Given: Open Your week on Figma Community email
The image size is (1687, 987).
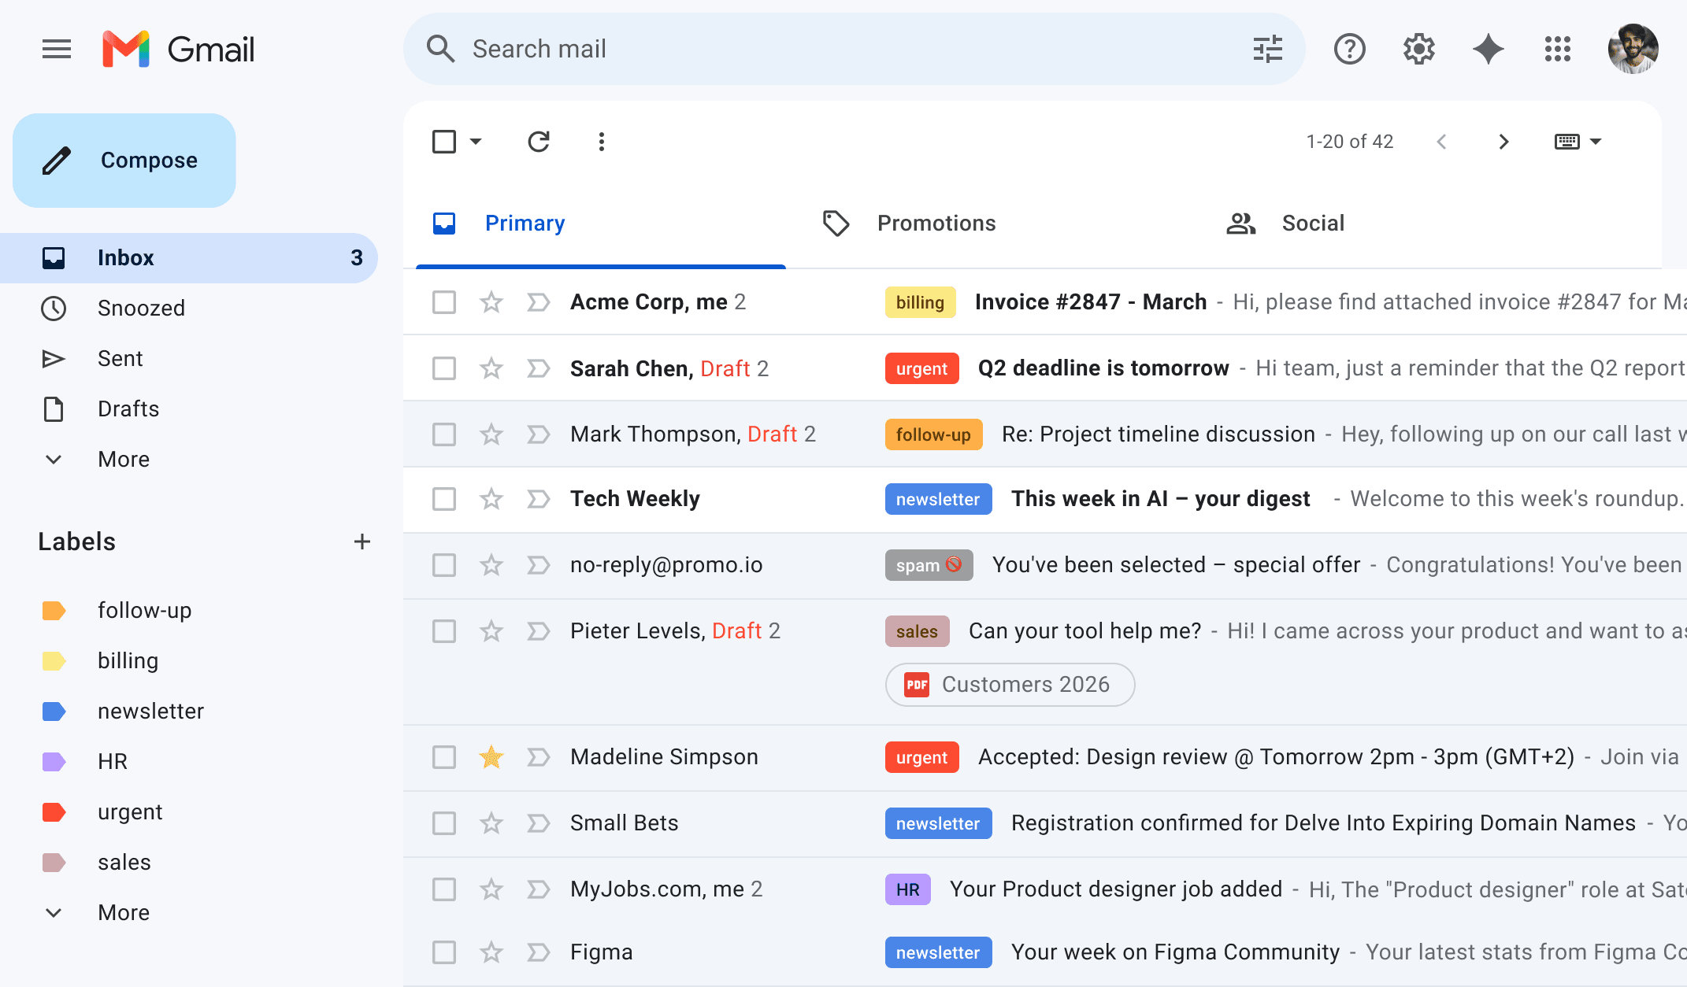Looking at the screenshot, I should point(1045,952).
